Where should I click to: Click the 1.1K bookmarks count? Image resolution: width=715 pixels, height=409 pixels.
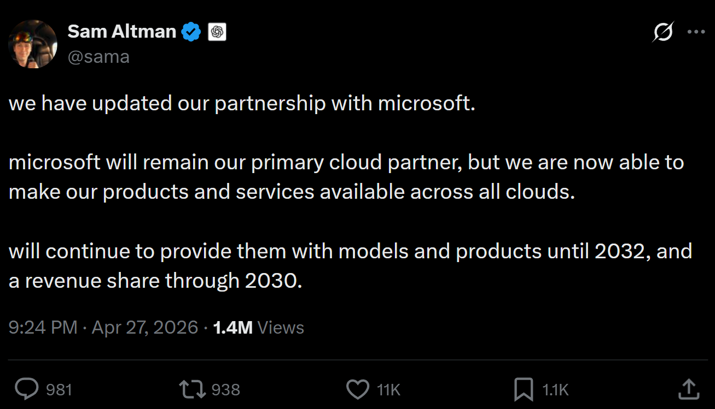pyautogui.click(x=555, y=390)
